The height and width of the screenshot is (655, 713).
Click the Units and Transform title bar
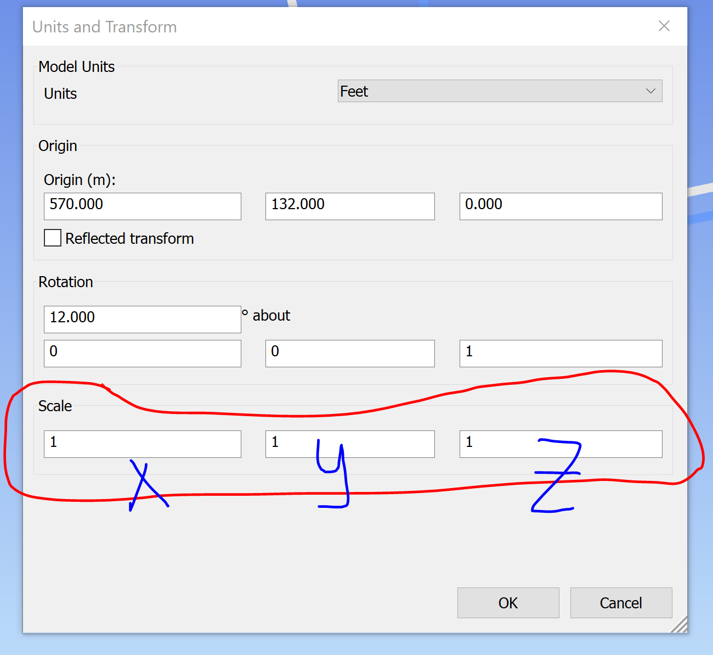[x=104, y=26]
